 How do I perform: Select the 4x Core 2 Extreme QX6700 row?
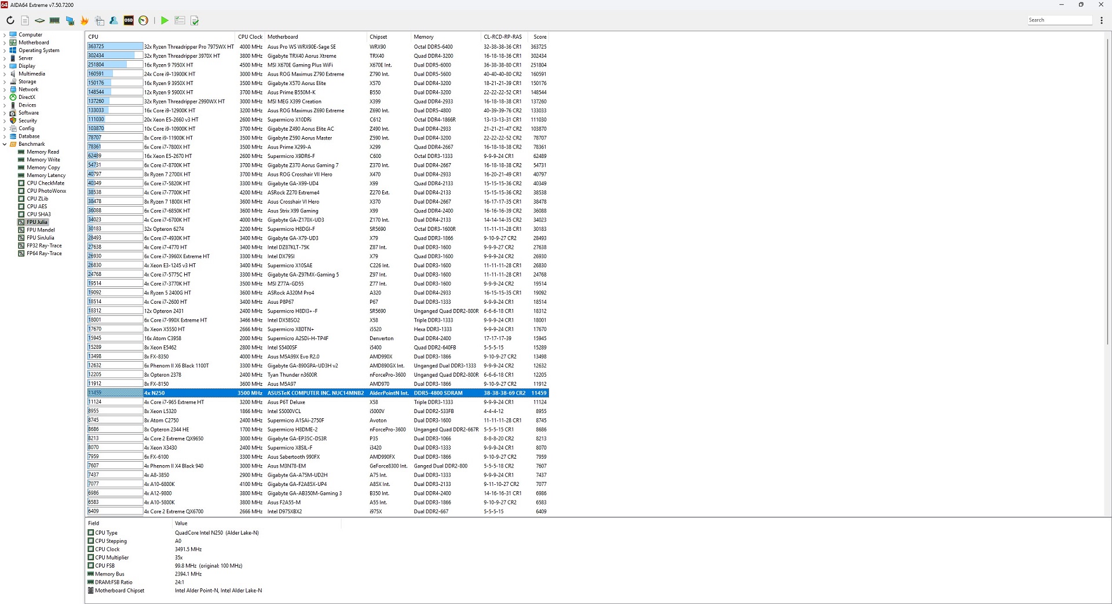pos(317,511)
